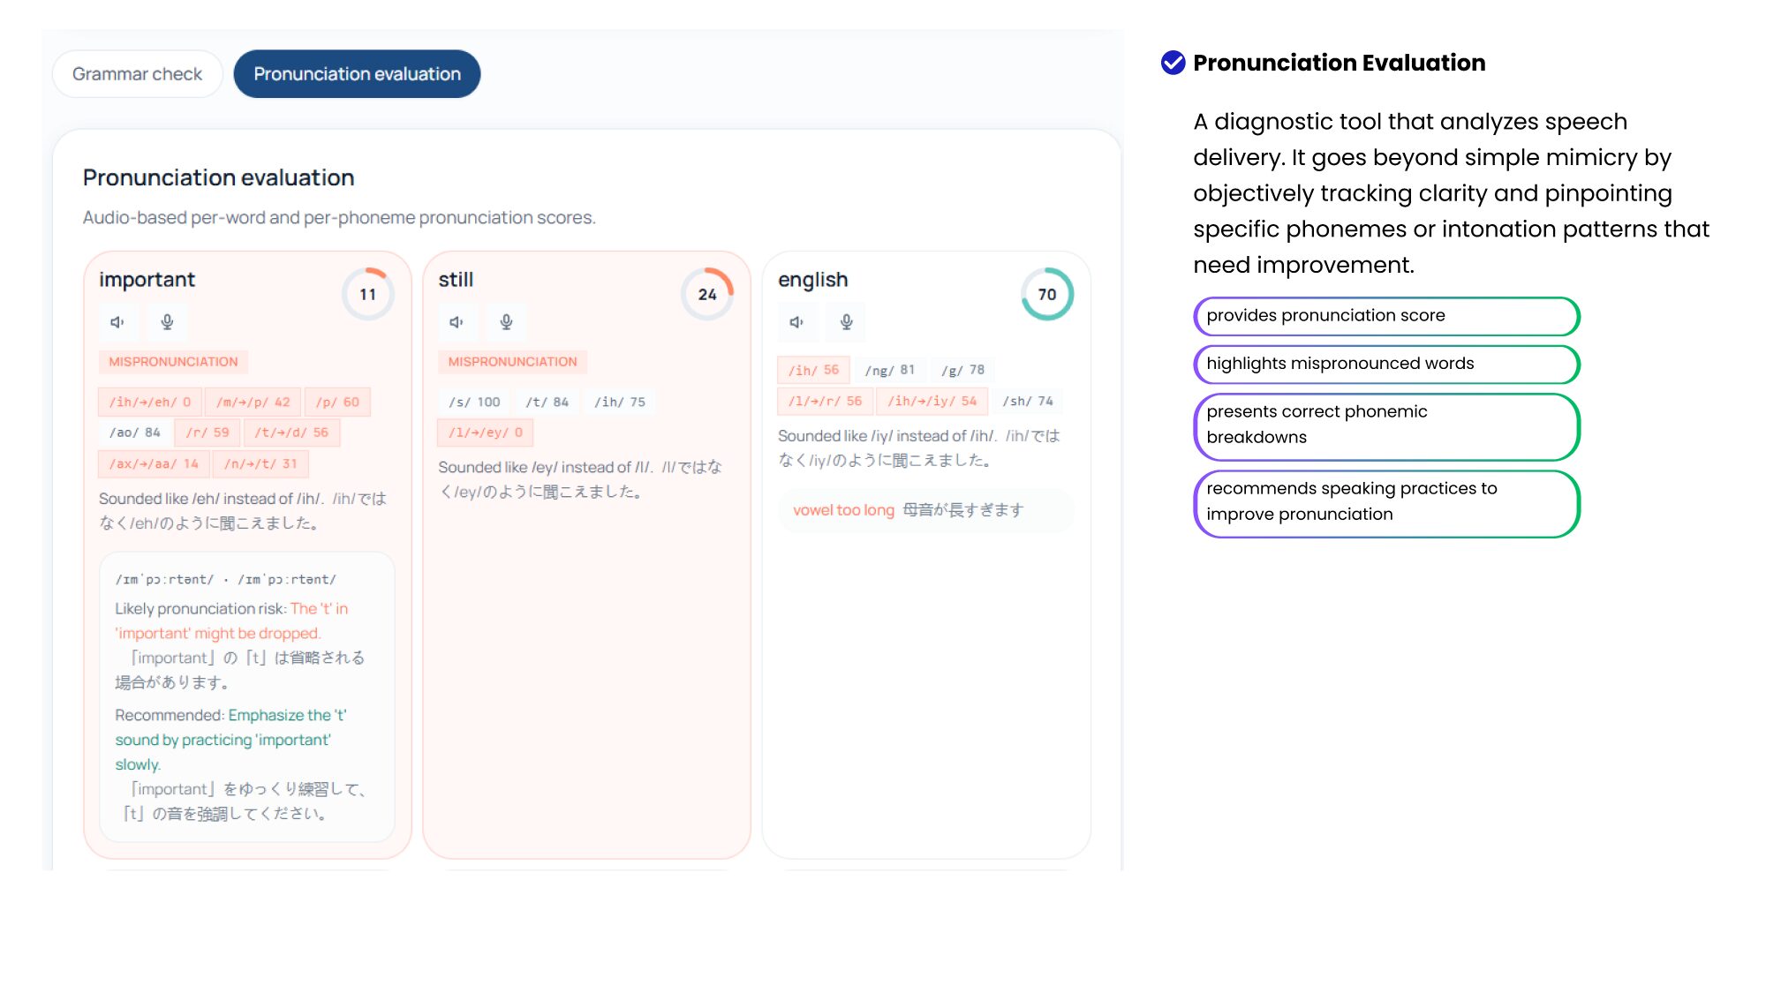Click Audio-based per-word scores subtitle
This screenshot has height=993, width=1766.
339,217
